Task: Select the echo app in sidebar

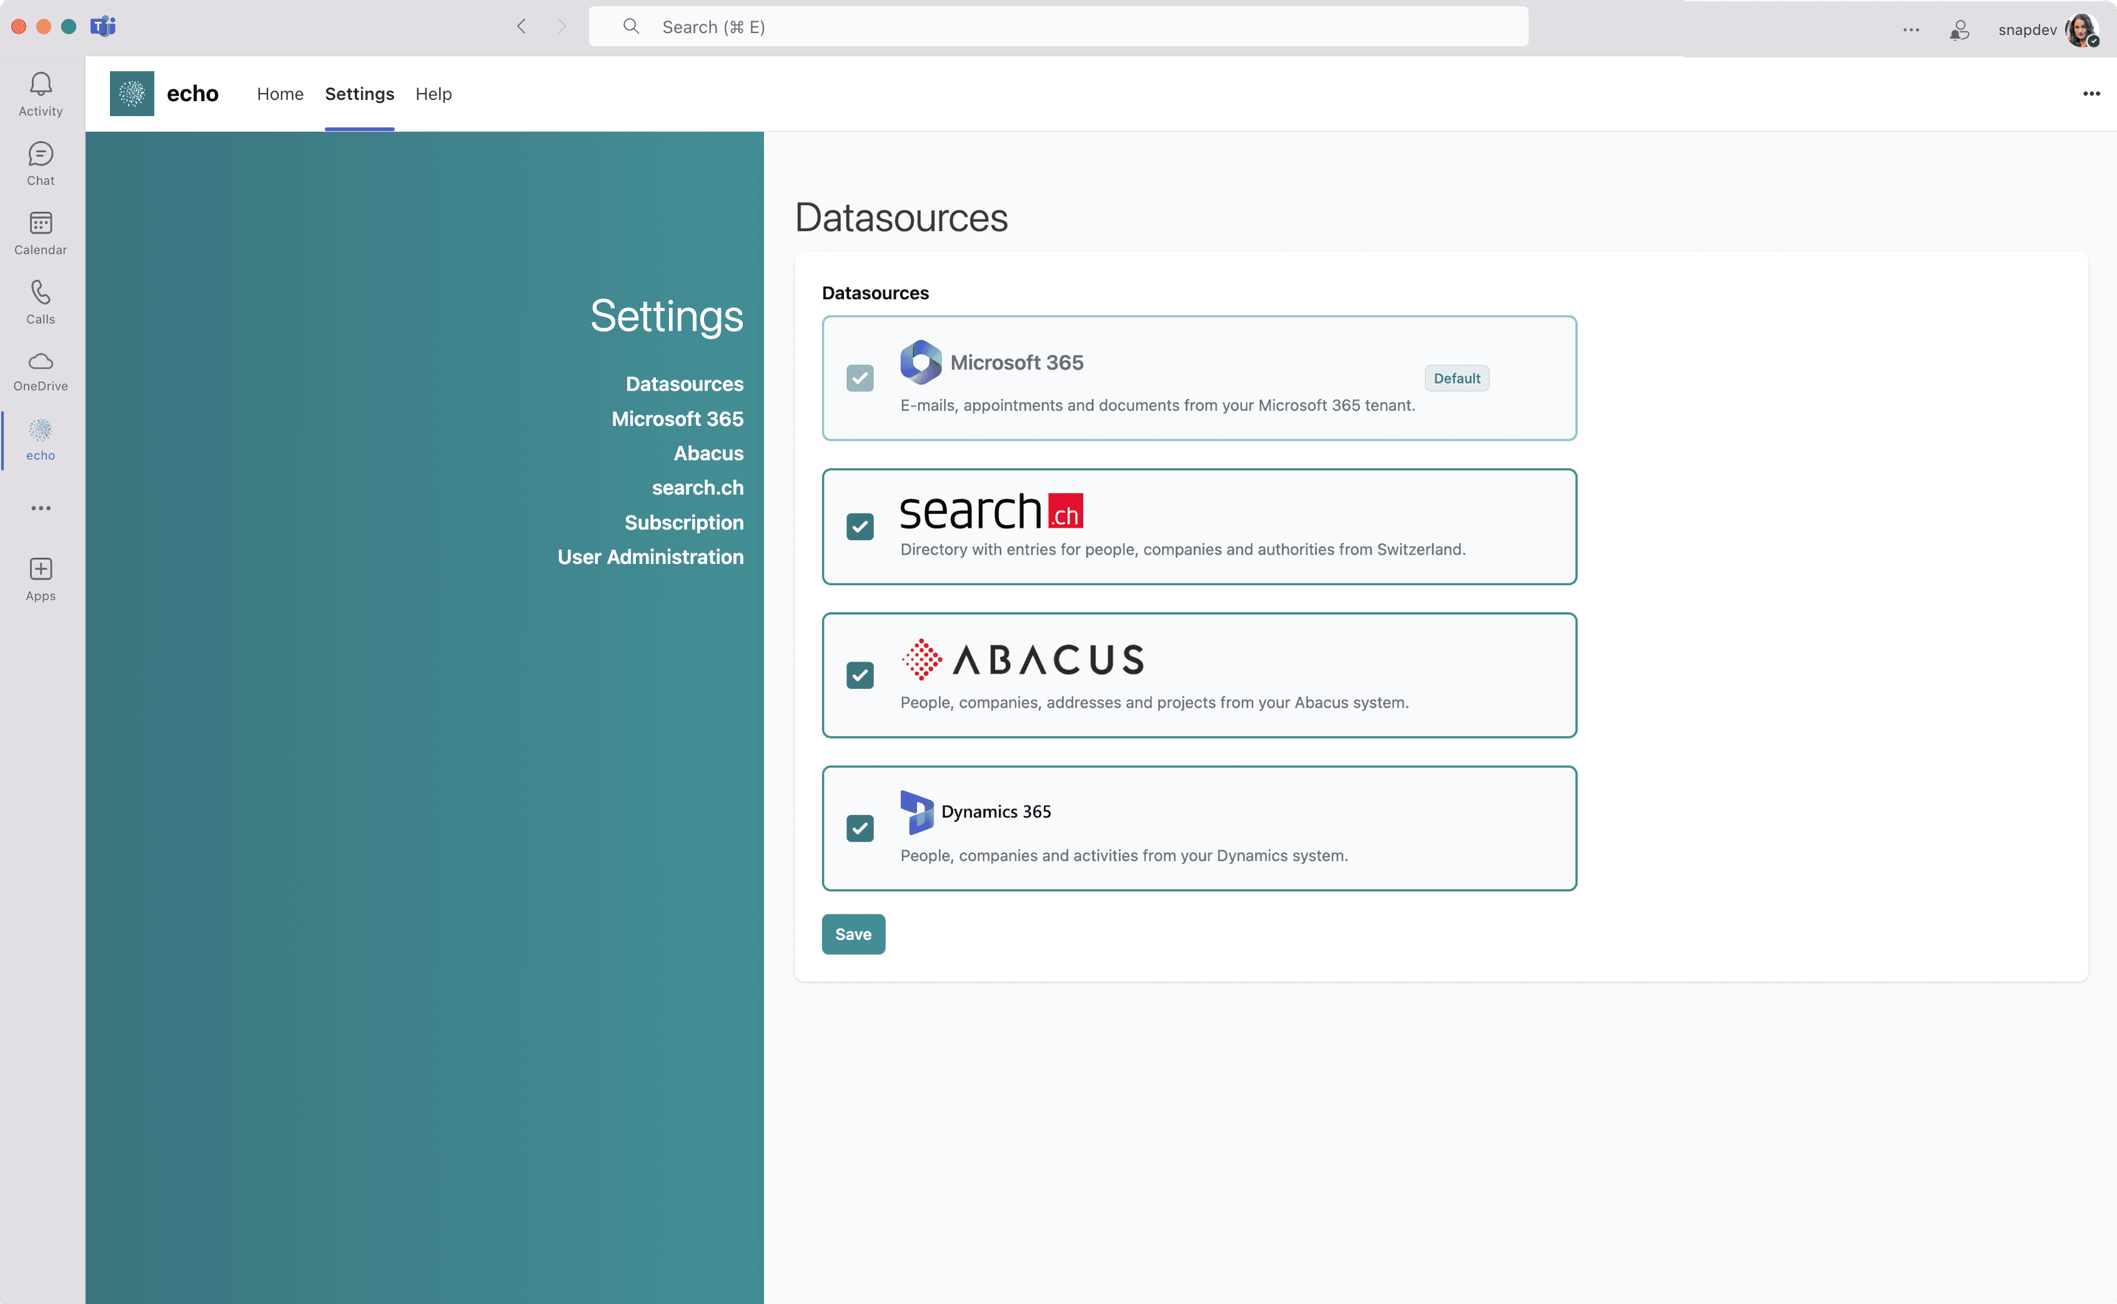Action: (x=41, y=440)
